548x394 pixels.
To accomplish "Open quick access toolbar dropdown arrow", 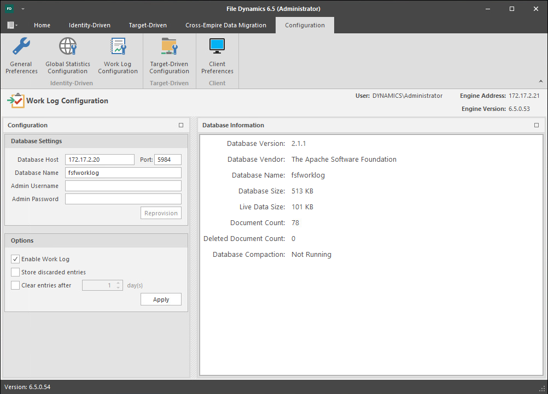I will click(24, 9).
